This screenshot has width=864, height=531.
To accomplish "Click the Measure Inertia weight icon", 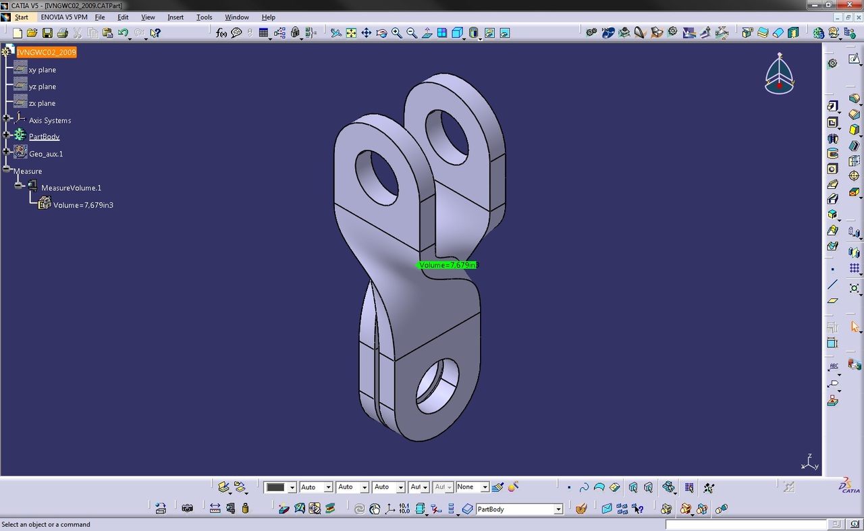I will point(245,508).
